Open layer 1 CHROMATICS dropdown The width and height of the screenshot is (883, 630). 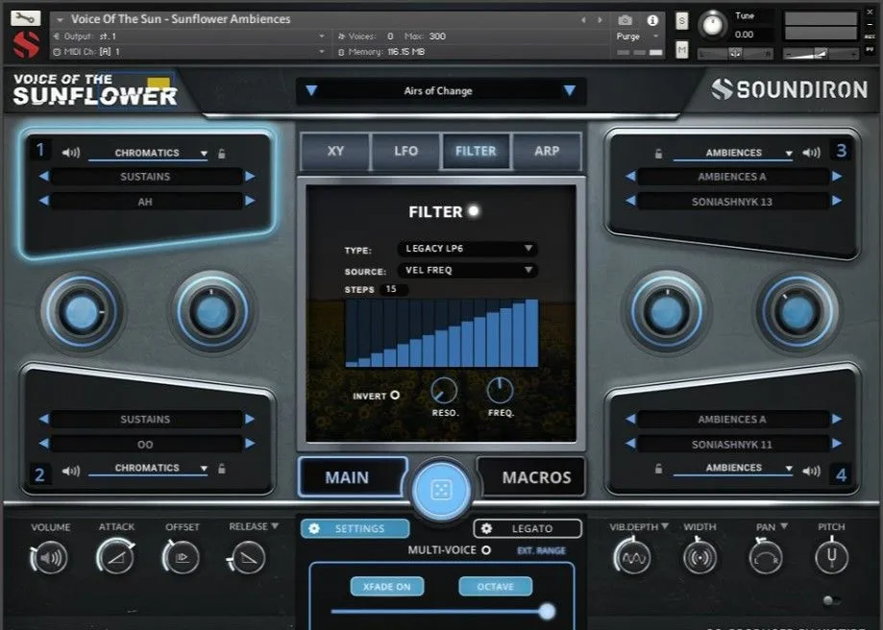click(149, 153)
